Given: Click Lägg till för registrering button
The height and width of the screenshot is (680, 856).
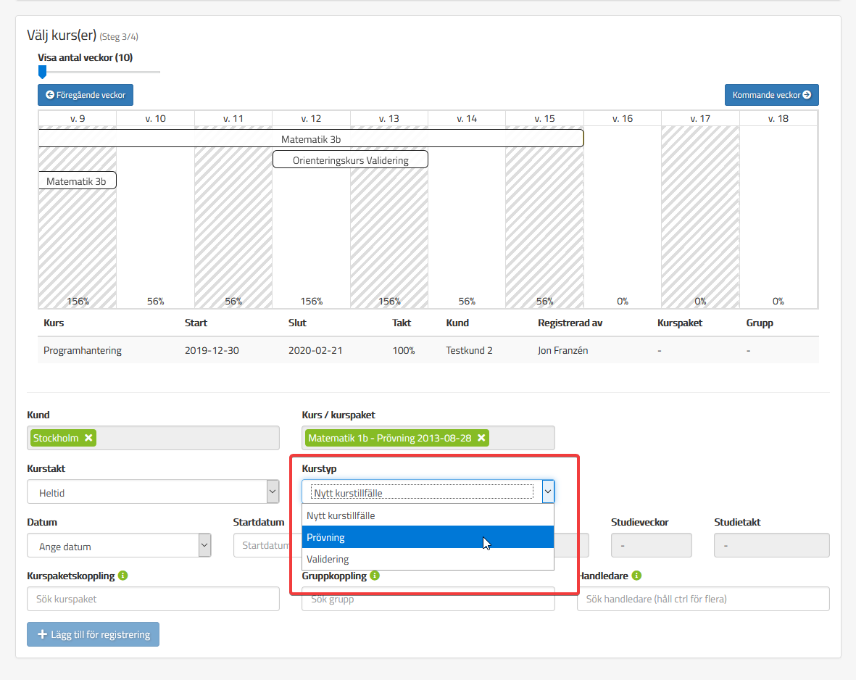Looking at the screenshot, I should pyautogui.click(x=93, y=634).
